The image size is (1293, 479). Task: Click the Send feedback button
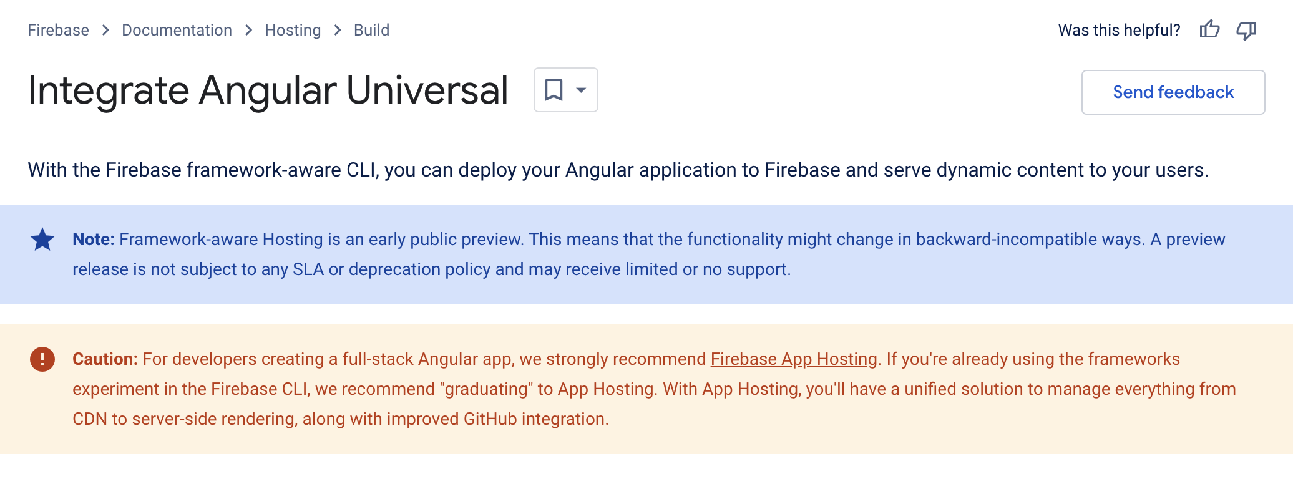point(1173,92)
